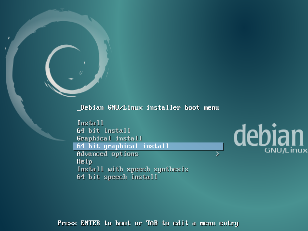Click the underscore cursor before the Debian title
Screen dimensions: 308x231
[78, 109]
